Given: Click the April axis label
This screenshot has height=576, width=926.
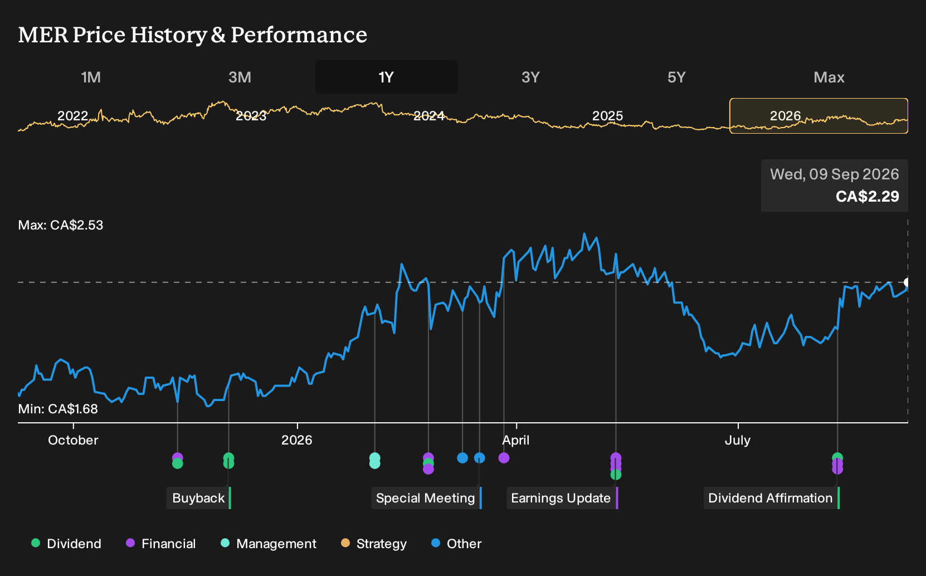Looking at the screenshot, I should pyautogui.click(x=516, y=440).
